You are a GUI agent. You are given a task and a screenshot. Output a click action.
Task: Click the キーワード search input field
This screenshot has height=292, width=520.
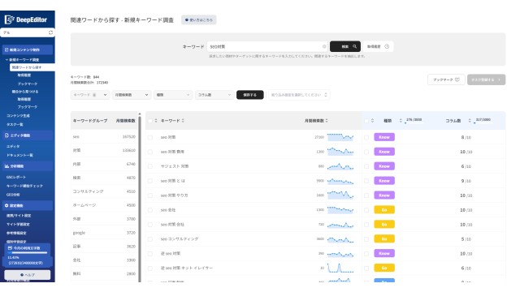coord(267,47)
